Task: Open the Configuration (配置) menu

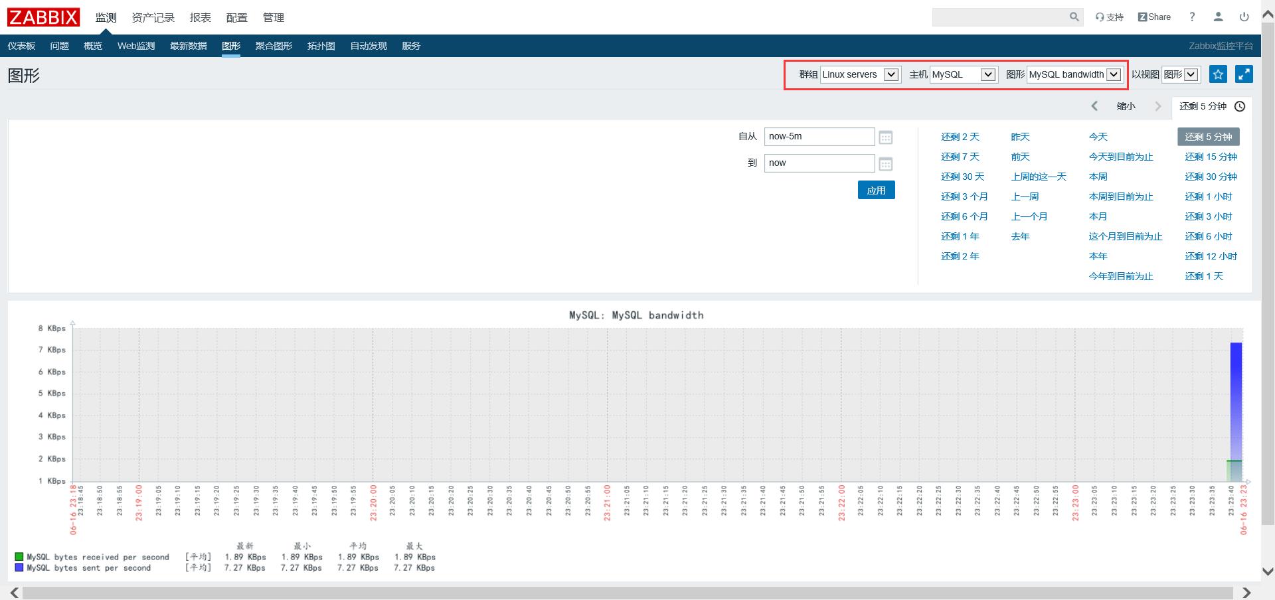Action: click(x=236, y=18)
